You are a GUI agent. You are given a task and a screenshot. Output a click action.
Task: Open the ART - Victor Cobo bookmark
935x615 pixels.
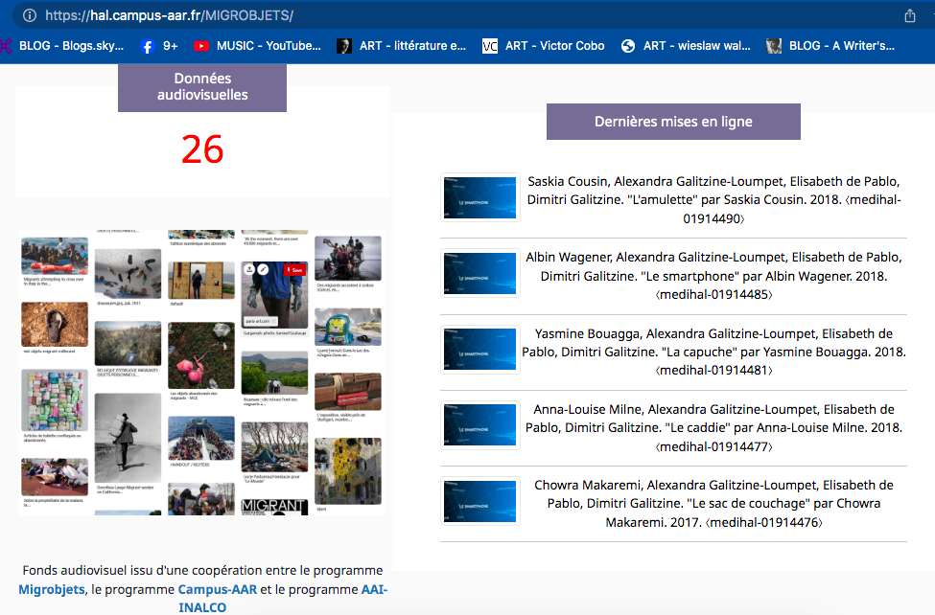click(x=543, y=46)
